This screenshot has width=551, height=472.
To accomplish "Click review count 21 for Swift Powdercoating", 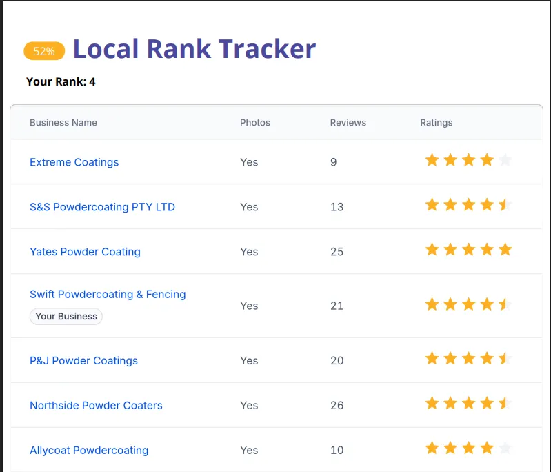I will click(x=337, y=306).
